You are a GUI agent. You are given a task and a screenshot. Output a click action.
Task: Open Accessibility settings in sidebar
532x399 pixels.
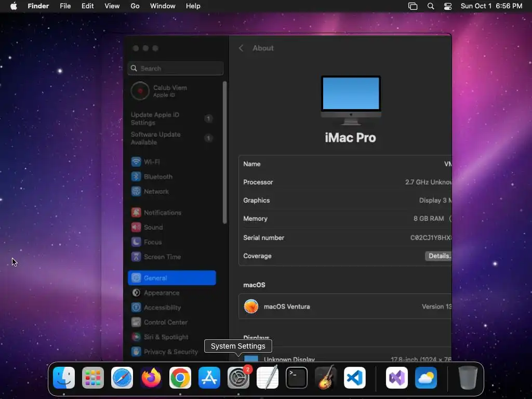tap(172, 308)
